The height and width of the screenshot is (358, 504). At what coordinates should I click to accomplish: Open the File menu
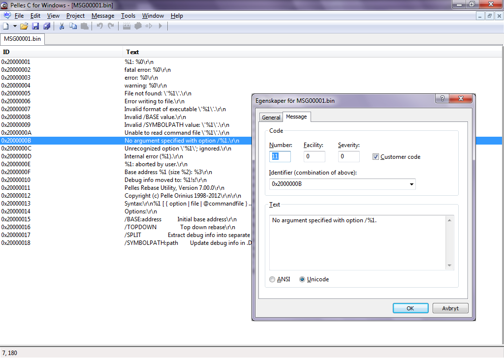[x=19, y=16]
